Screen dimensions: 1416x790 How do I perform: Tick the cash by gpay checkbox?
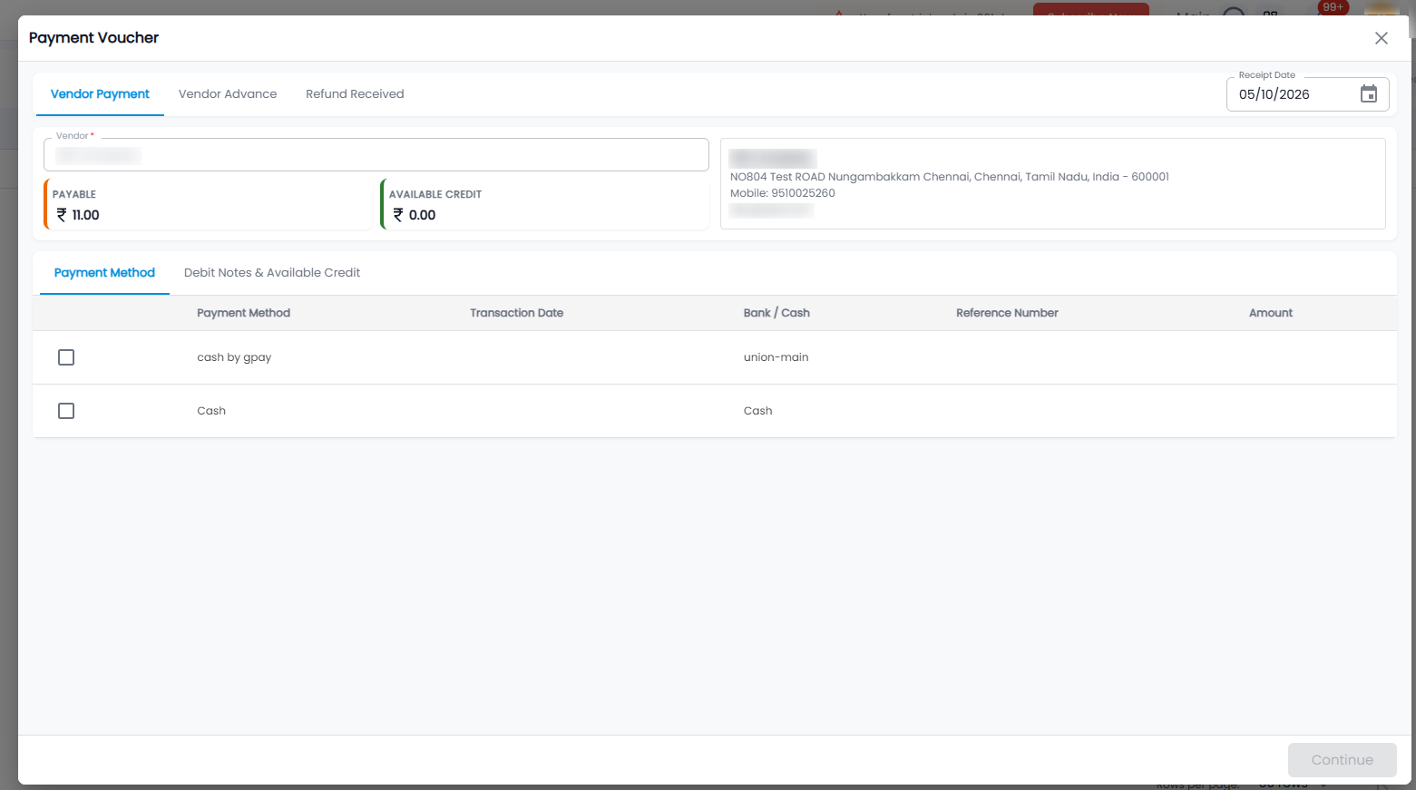point(66,357)
